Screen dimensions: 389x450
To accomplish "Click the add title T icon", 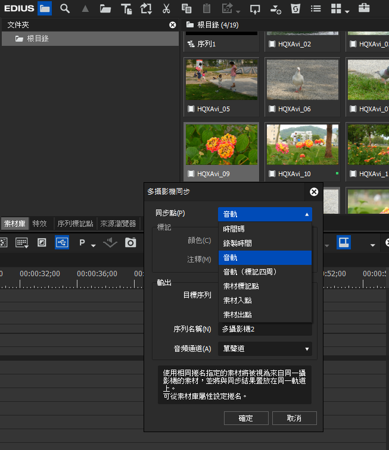I will [x=126, y=9].
